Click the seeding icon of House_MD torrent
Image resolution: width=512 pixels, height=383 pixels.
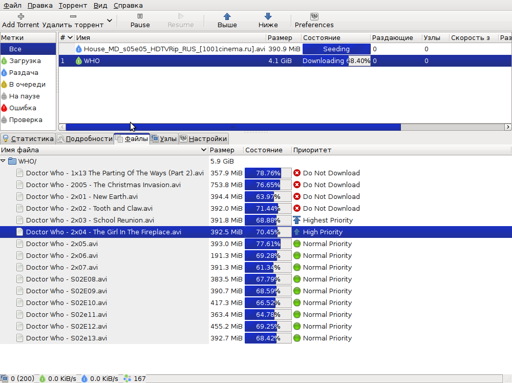tap(79, 49)
